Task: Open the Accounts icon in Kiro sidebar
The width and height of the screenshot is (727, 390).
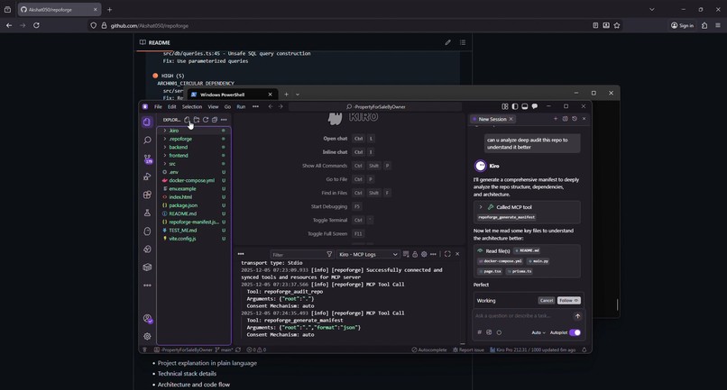Action: [x=147, y=318]
